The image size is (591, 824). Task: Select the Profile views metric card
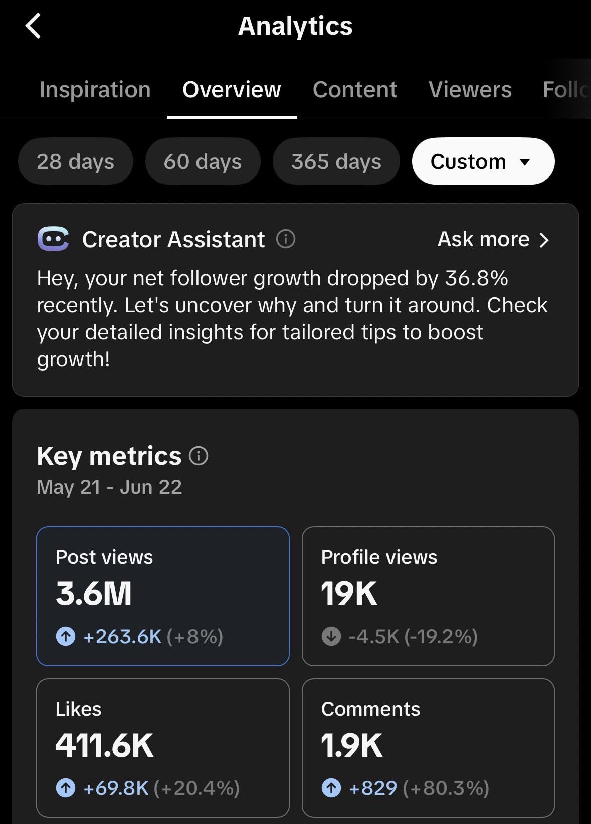click(428, 596)
